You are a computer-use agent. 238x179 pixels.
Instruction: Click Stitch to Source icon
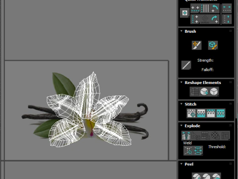pos(211,113)
